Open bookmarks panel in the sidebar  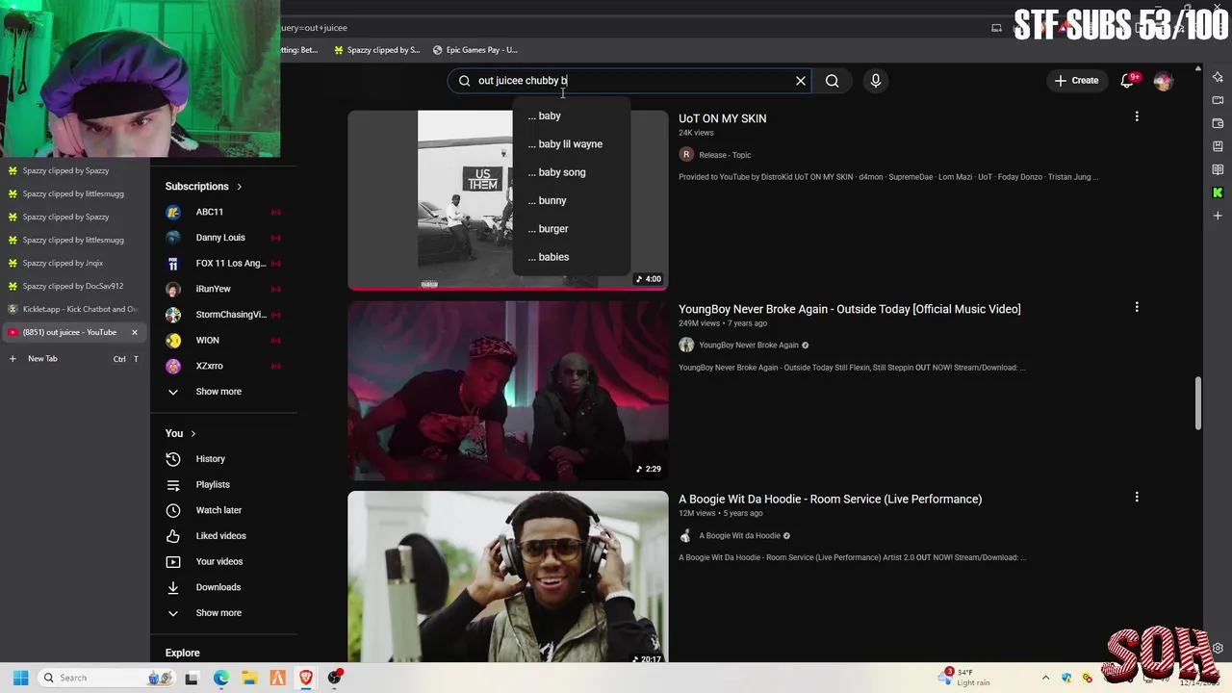pyautogui.click(x=1218, y=146)
